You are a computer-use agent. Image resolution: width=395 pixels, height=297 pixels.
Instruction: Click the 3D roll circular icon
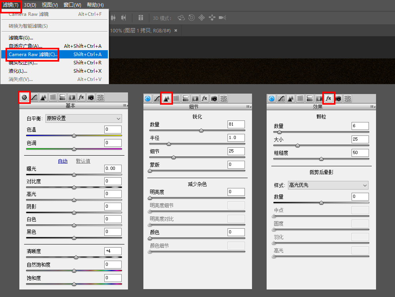click(x=192, y=18)
